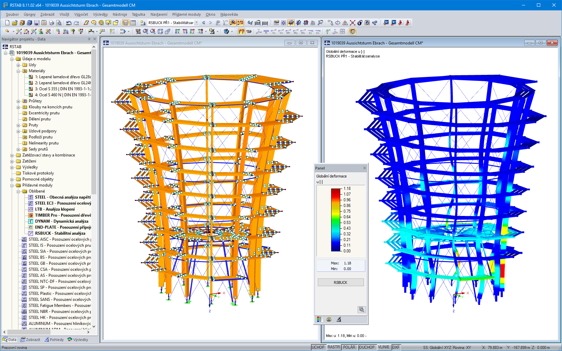This screenshot has height=351, width=562.
Task: Switch to the Zobrazit navigator tab
Action: [x=30, y=340]
